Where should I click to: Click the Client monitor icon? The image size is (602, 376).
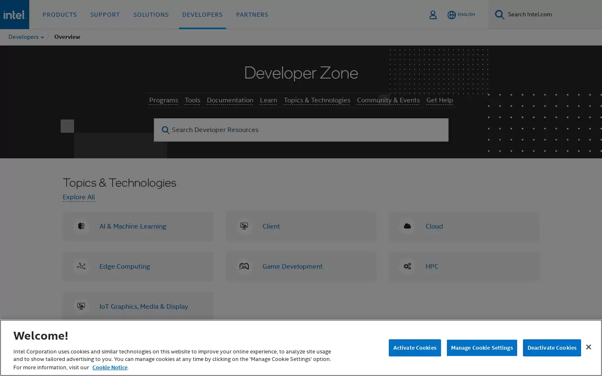(244, 226)
